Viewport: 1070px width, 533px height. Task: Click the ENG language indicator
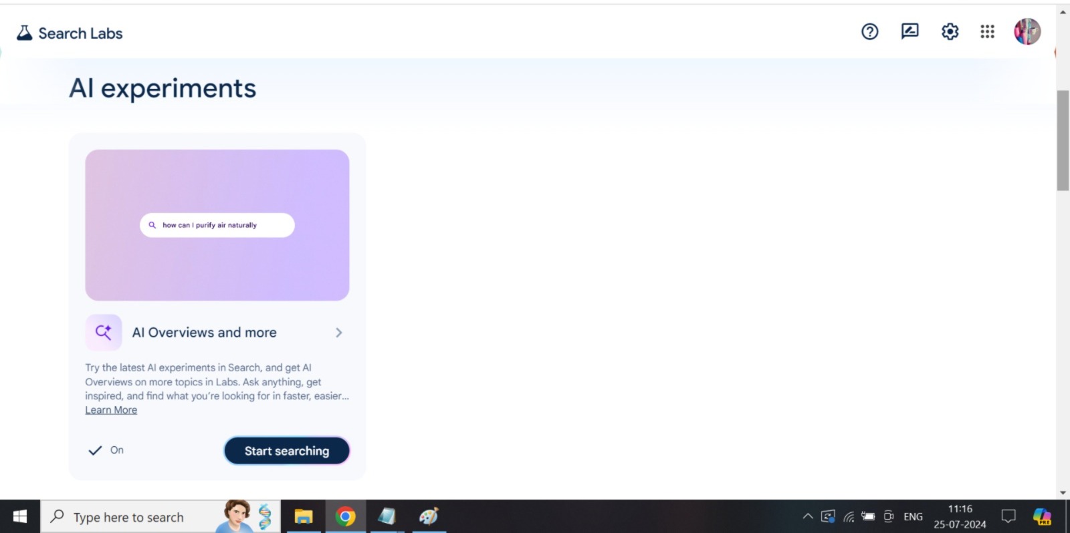tap(913, 516)
